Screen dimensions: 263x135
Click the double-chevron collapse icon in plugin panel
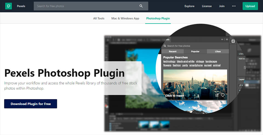pyautogui.click(x=222, y=39)
